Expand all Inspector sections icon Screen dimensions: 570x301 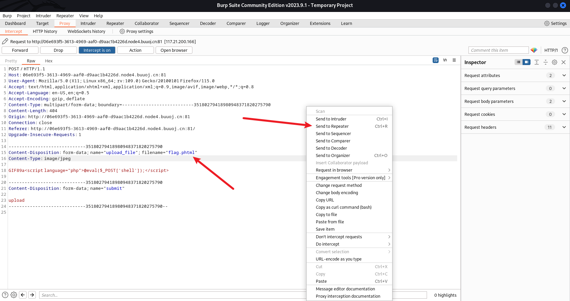pyautogui.click(x=536, y=62)
